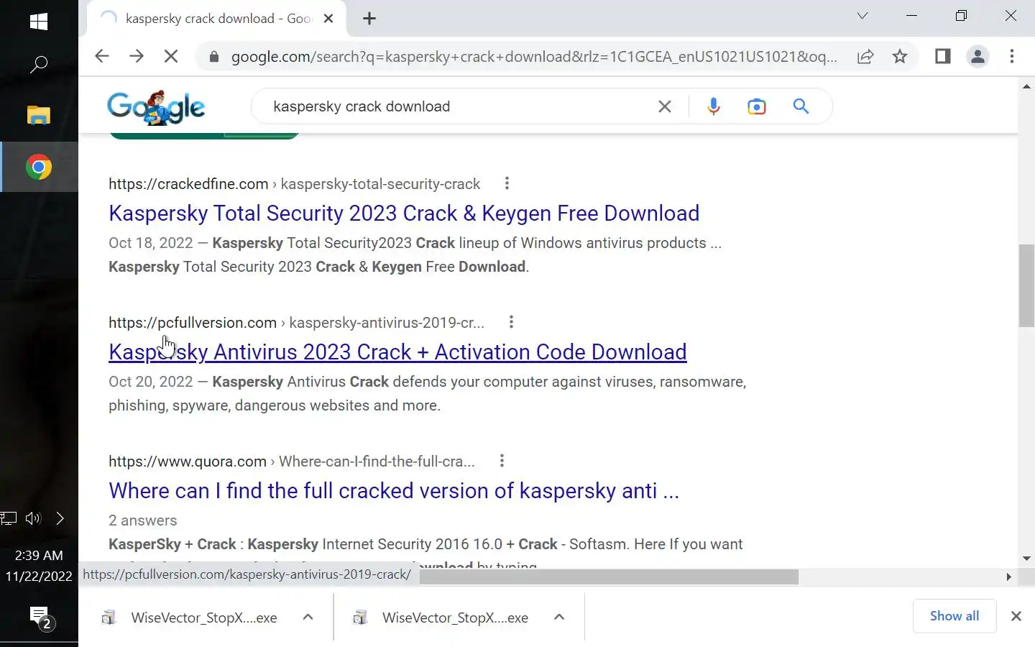The height and width of the screenshot is (647, 1035).
Task: View site security lock information
Action: (x=213, y=57)
